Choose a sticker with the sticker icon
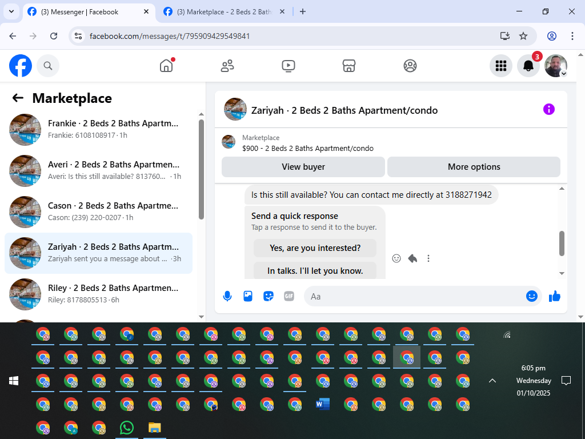Screen dimensions: 585x439 (x=269, y=297)
